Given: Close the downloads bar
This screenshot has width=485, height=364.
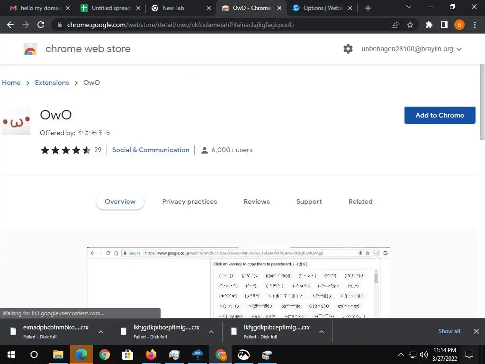Looking at the screenshot, I should 476,331.
